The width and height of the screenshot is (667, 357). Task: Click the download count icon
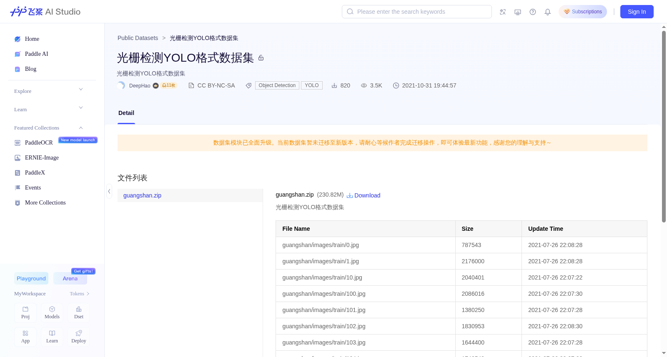tap(334, 85)
